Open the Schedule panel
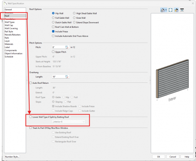 9,57
